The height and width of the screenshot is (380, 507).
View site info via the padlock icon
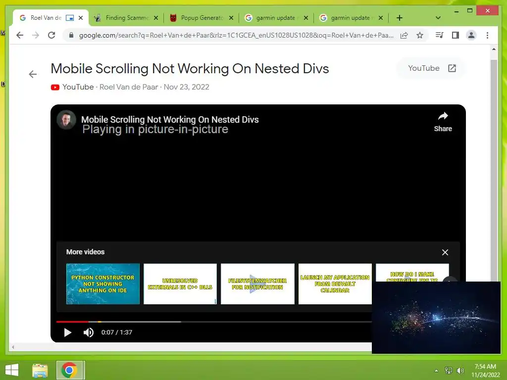click(71, 35)
